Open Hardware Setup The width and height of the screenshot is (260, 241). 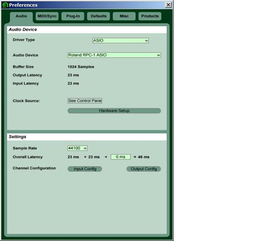click(x=114, y=111)
